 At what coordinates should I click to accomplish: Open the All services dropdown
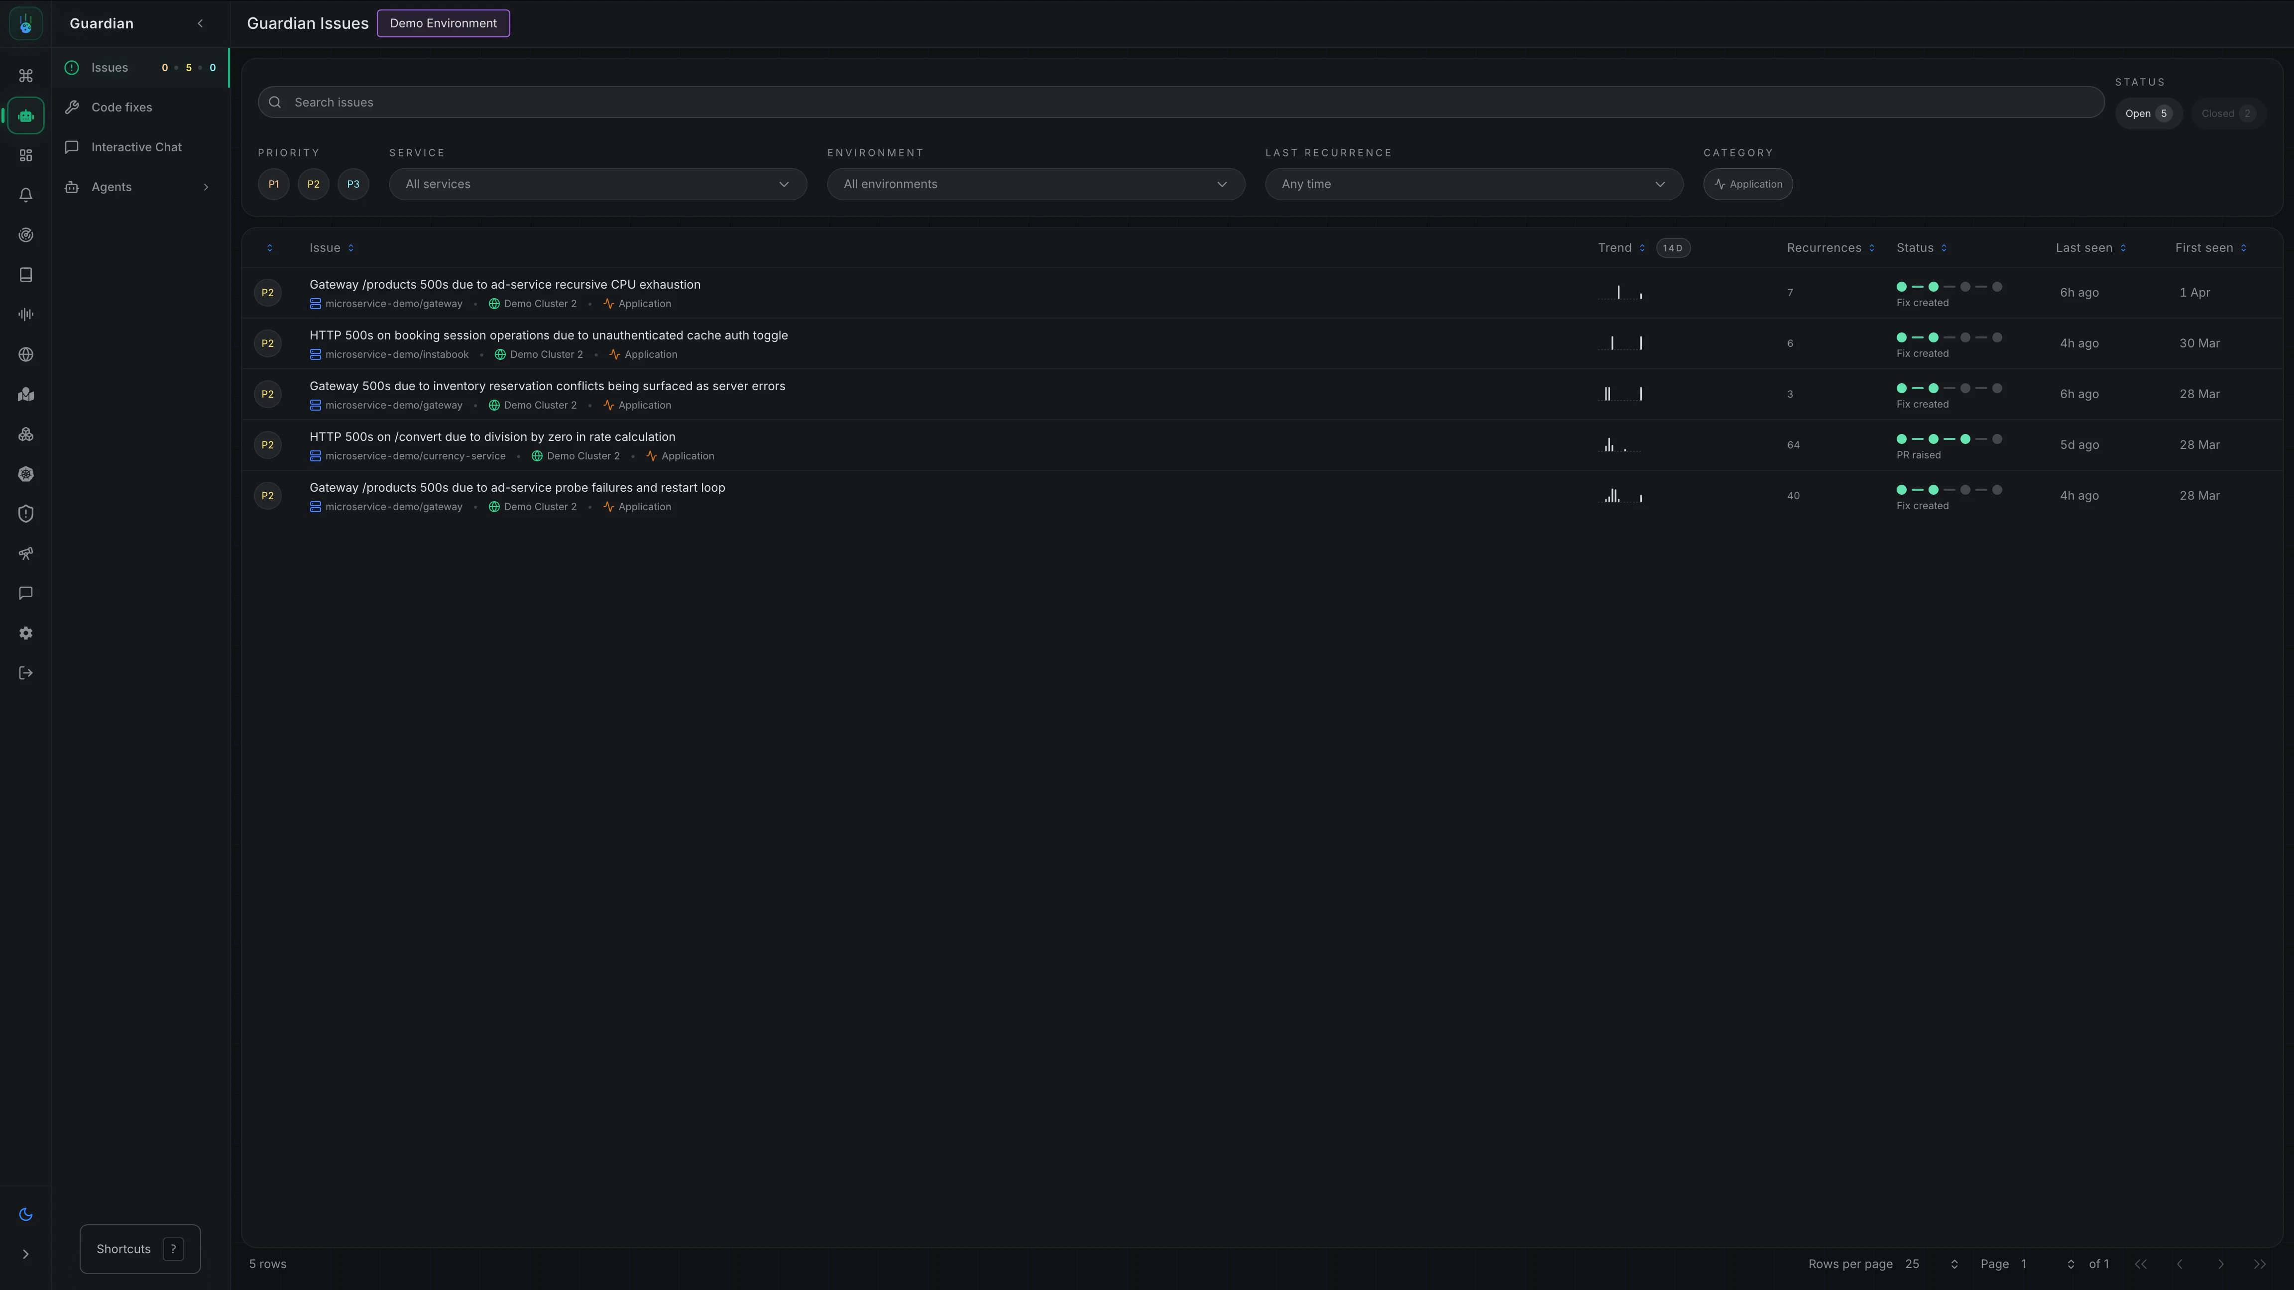pos(597,184)
